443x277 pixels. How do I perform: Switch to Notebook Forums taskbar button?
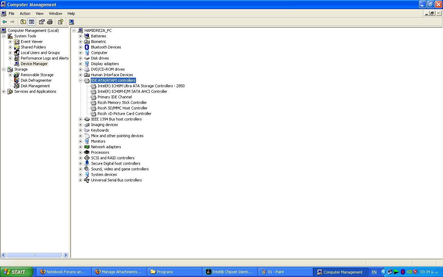pyautogui.click(x=64, y=272)
